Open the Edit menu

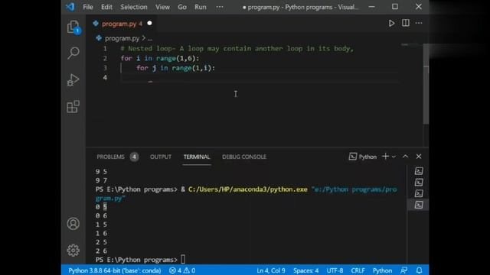coord(106,7)
